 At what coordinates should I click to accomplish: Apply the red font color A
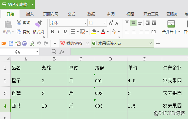click(x=103, y=32)
